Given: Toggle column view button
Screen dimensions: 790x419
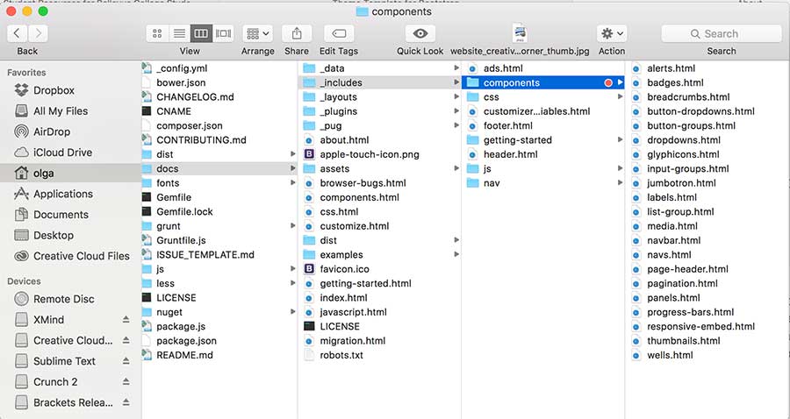Looking at the screenshot, I should point(201,33).
